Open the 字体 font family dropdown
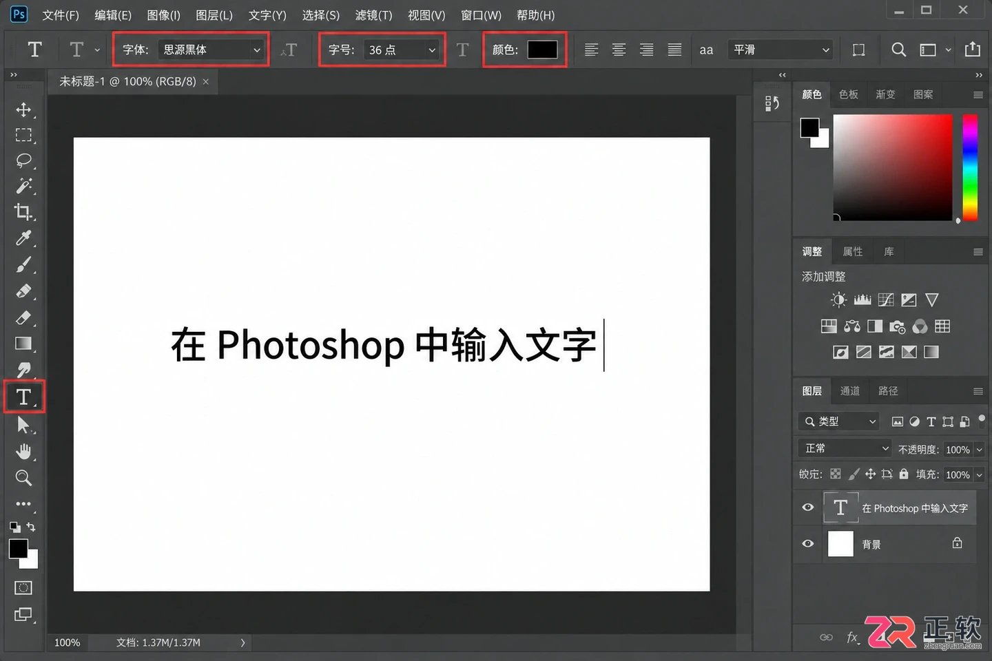This screenshot has width=992, height=661. coord(211,50)
